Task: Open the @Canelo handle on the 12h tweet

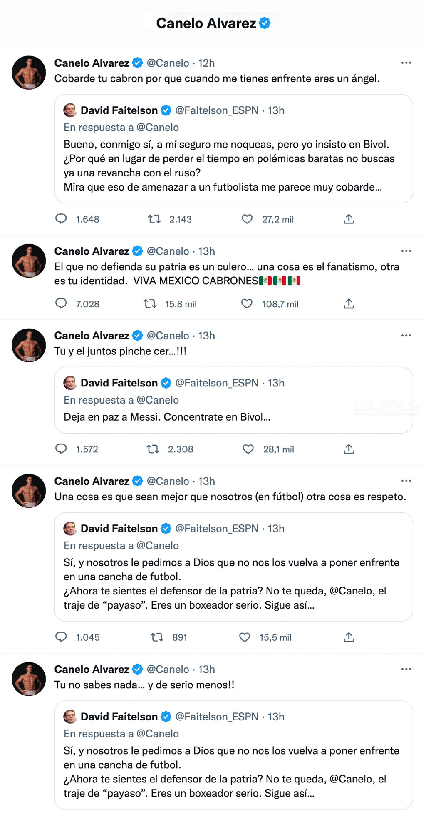Action: (x=168, y=63)
